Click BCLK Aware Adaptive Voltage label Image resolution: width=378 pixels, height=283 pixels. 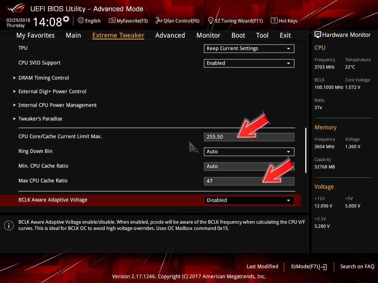53,200
